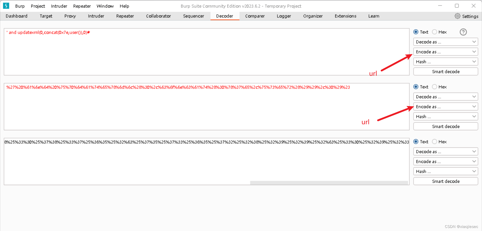The image size is (482, 231).
Task: Open the Encode as dropdown on top panel
Action: (445, 52)
